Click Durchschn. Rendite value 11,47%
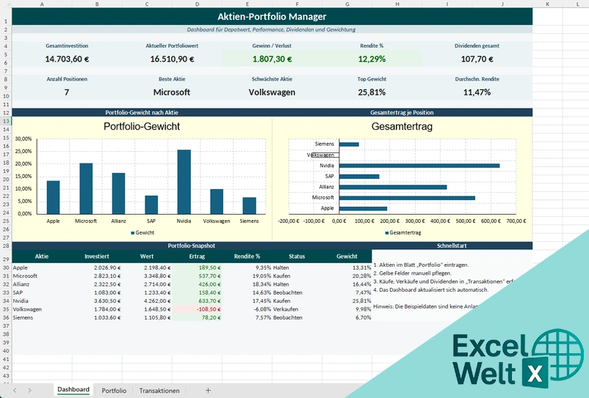 [477, 92]
